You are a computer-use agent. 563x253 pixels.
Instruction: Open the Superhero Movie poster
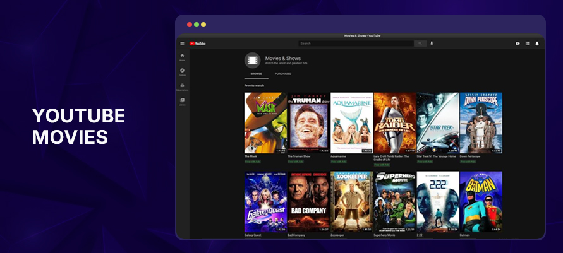click(394, 202)
